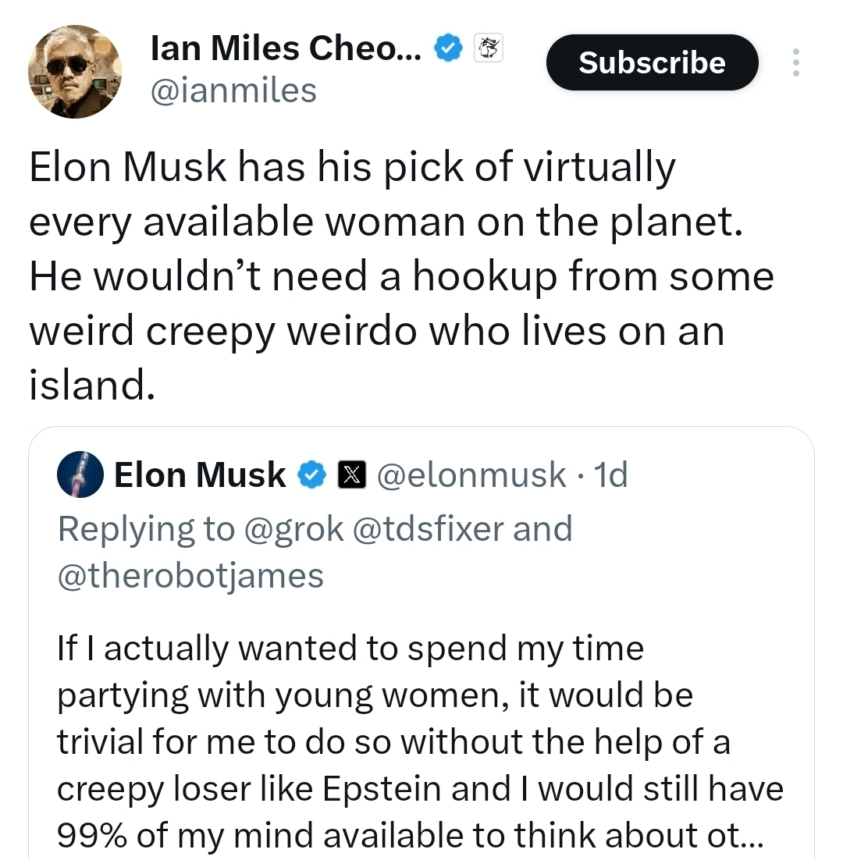
Task: Click the main post text about Elon Musk
Action: tap(390, 277)
